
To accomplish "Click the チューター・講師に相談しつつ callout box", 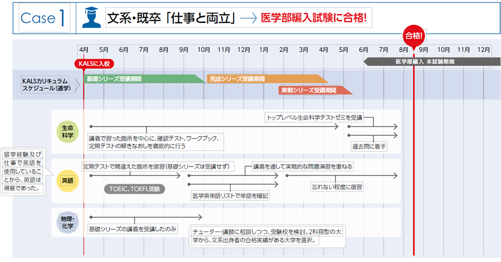I will point(267,236).
